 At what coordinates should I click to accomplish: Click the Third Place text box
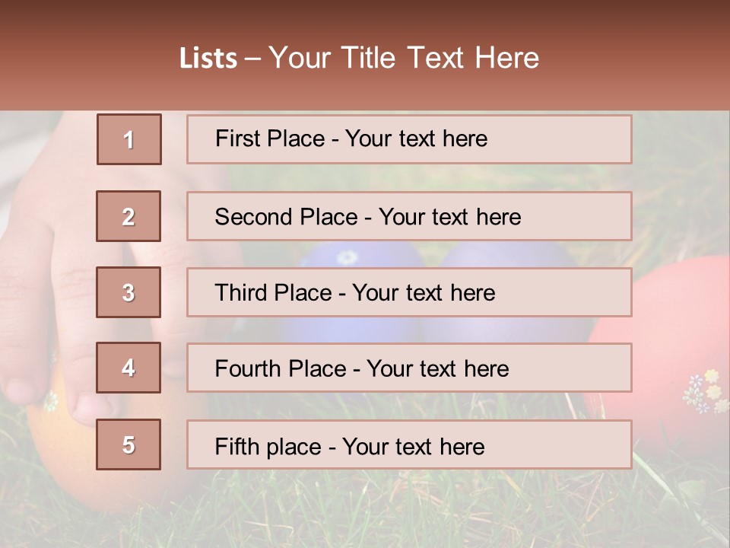coord(409,292)
